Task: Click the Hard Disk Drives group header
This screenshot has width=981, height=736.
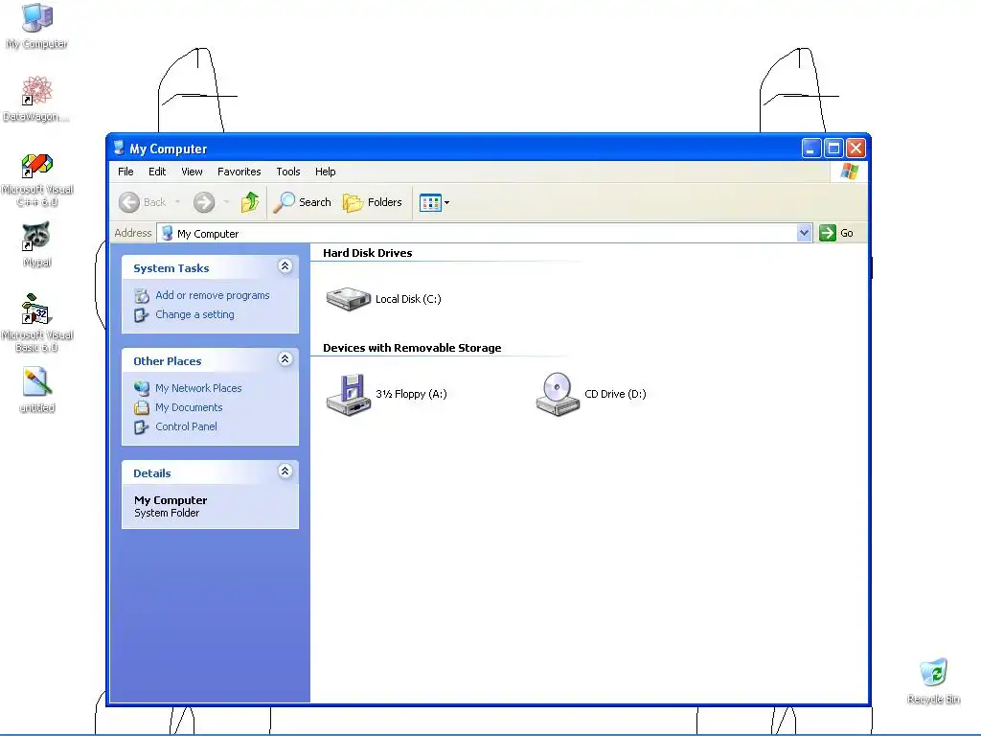Action: [367, 253]
